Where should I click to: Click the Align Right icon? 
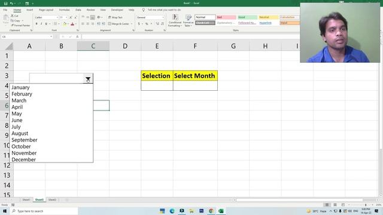pos(93,24)
